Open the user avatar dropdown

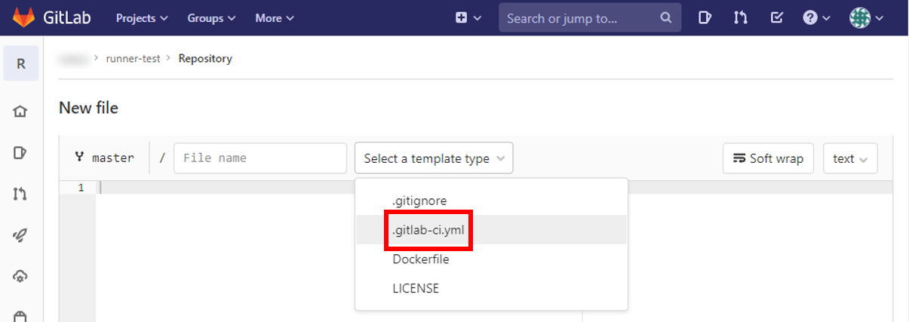point(866,18)
